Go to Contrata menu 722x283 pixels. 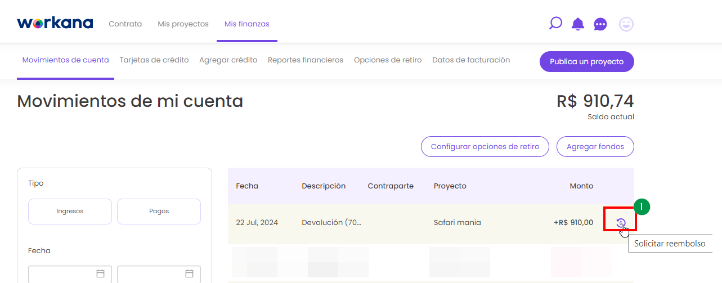pyautogui.click(x=125, y=24)
